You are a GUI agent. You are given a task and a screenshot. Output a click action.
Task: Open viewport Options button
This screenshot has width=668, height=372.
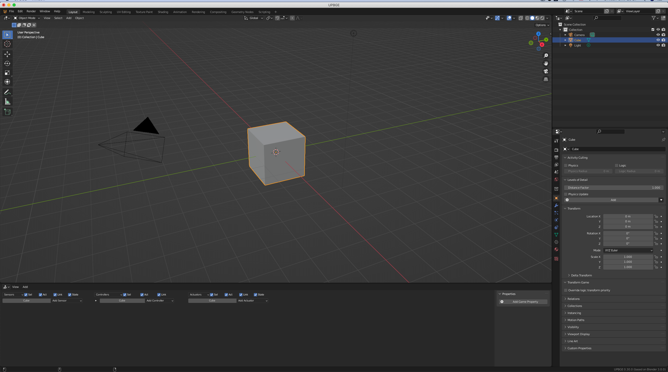click(x=542, y=25)
